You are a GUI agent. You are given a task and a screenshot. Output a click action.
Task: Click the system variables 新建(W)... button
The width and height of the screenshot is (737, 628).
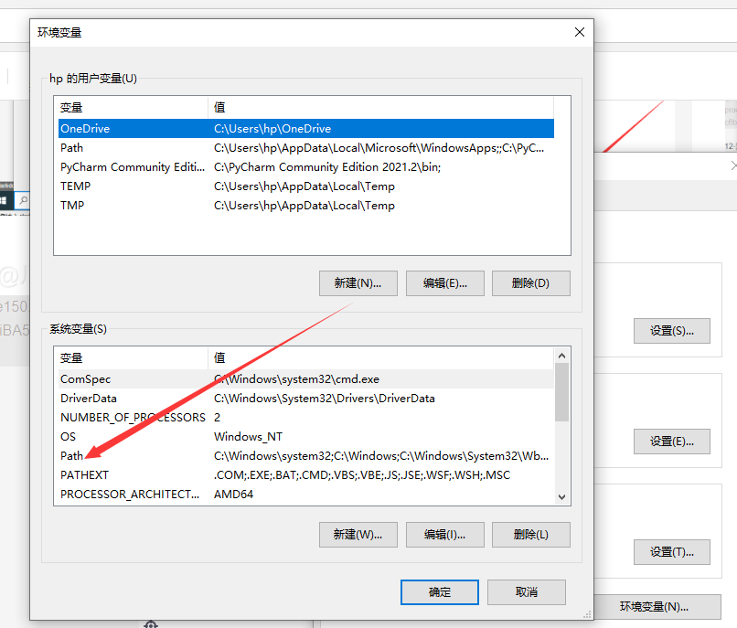[358, 535]
